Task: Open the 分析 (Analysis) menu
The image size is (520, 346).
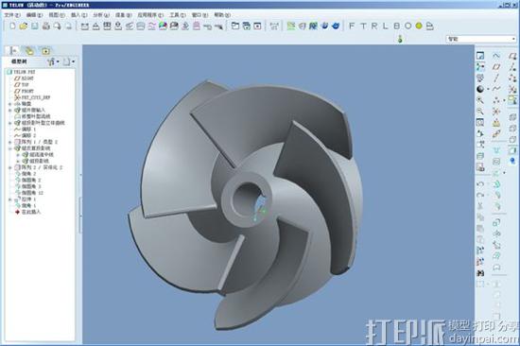Action: pos(101,15)
